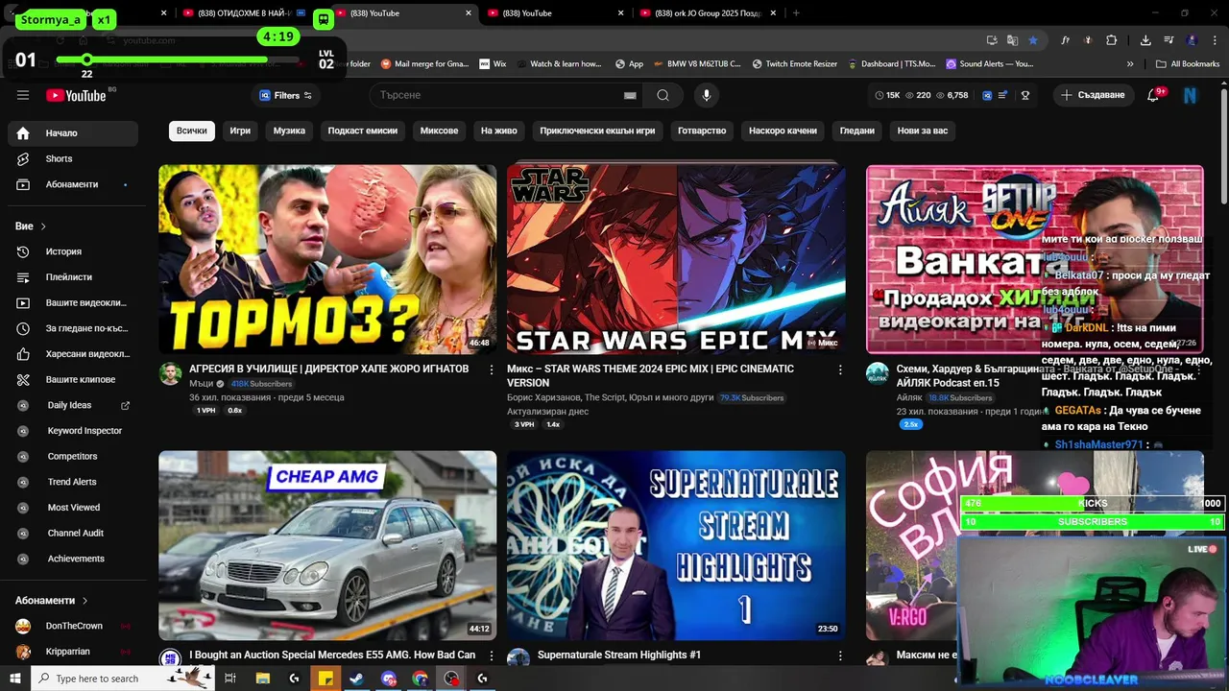Open vidIQ Keyword Inspector

(x=73, y=431)
